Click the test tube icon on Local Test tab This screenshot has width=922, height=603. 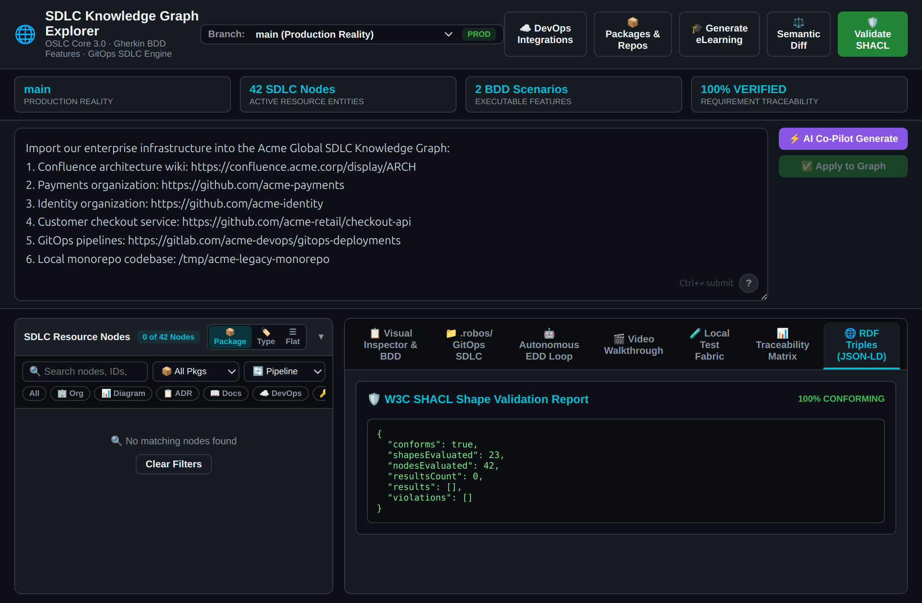click(695, 333)
